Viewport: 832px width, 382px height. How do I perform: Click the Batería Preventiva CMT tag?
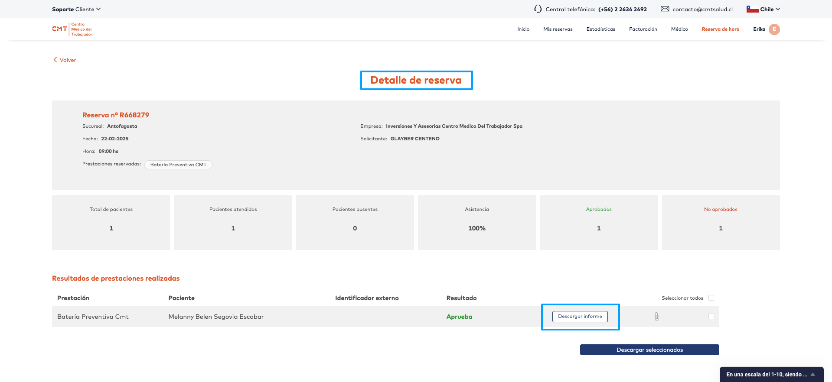[178, 165]
